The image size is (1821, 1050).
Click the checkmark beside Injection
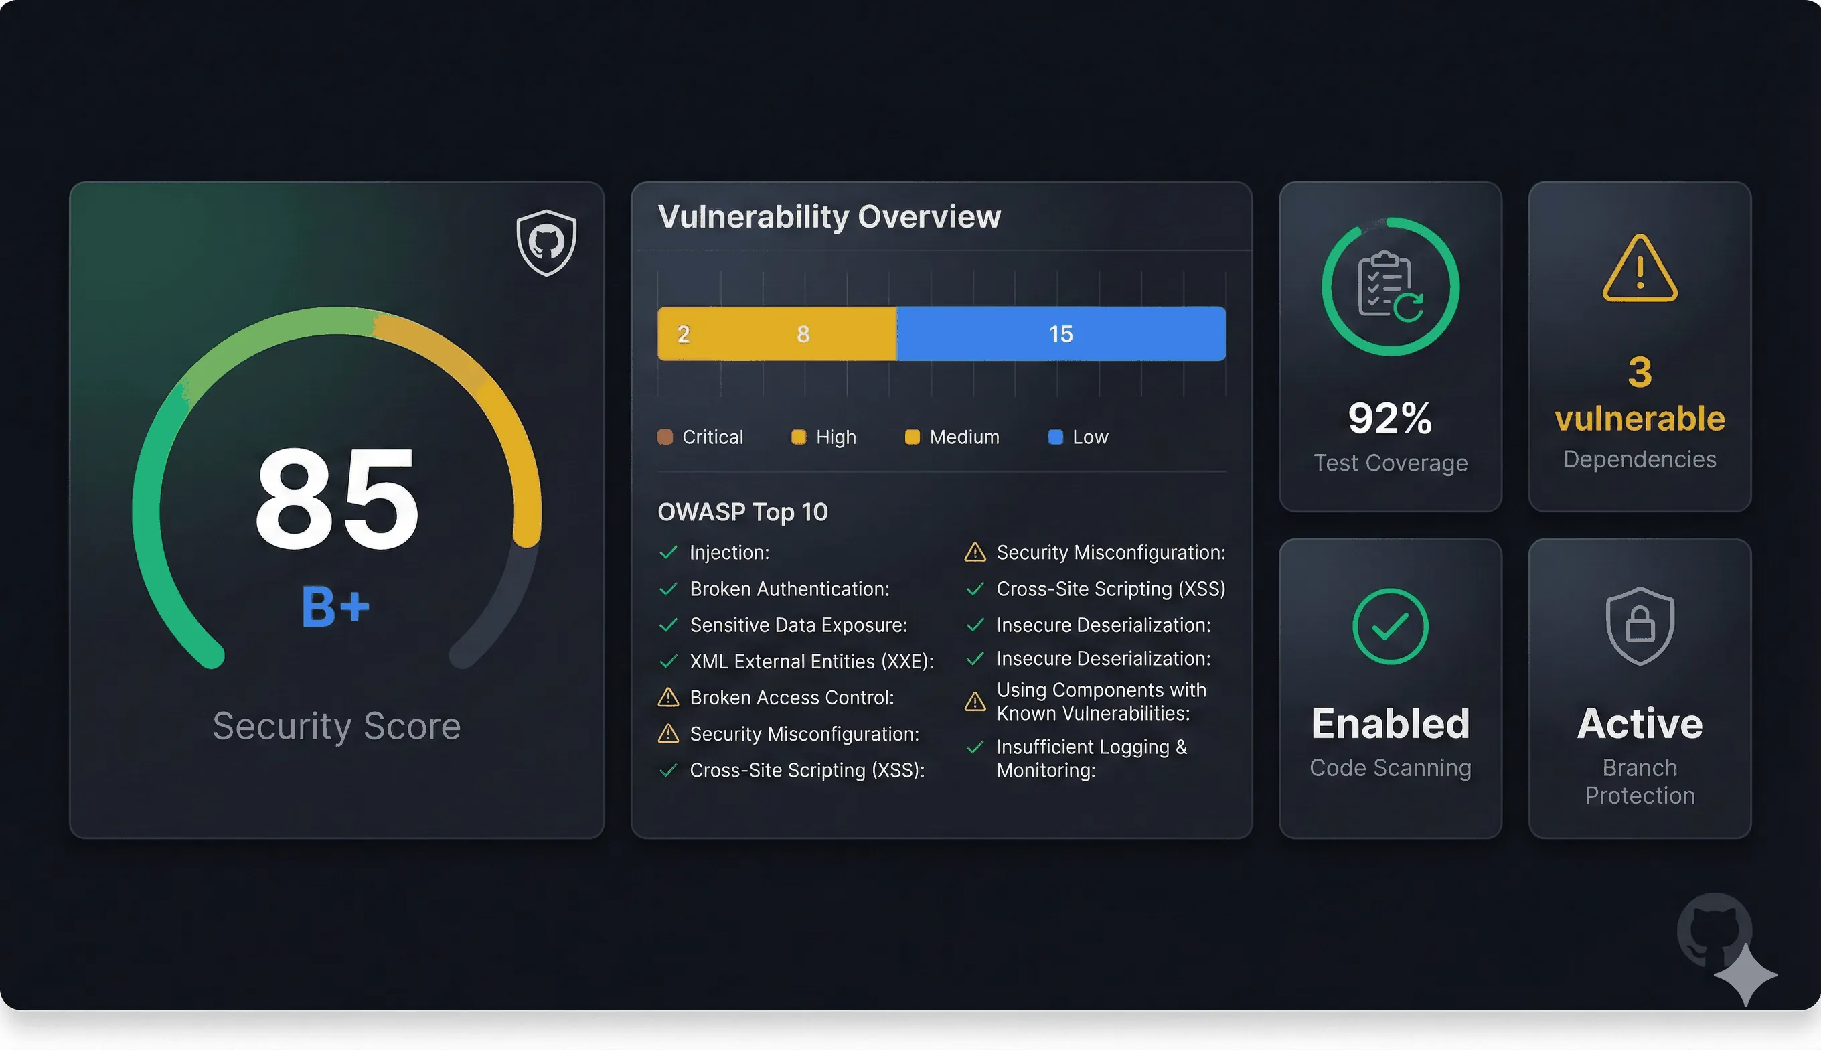pos(668,552)
